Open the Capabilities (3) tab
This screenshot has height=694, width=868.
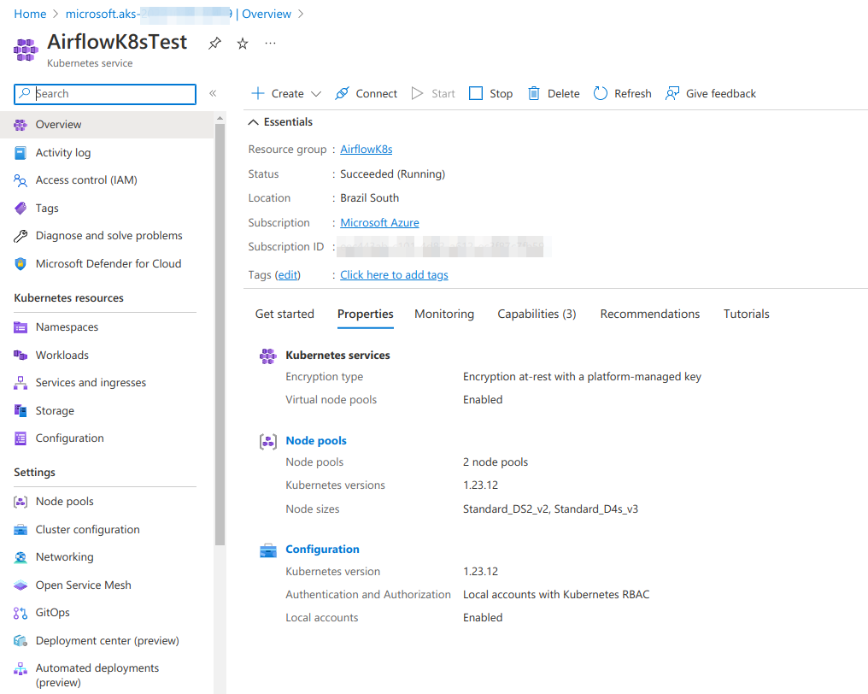537,314
